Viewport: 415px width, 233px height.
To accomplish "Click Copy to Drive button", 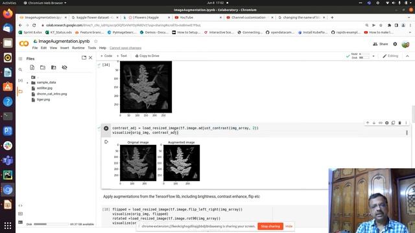I will pyautogui.click(x=147, y=56).
